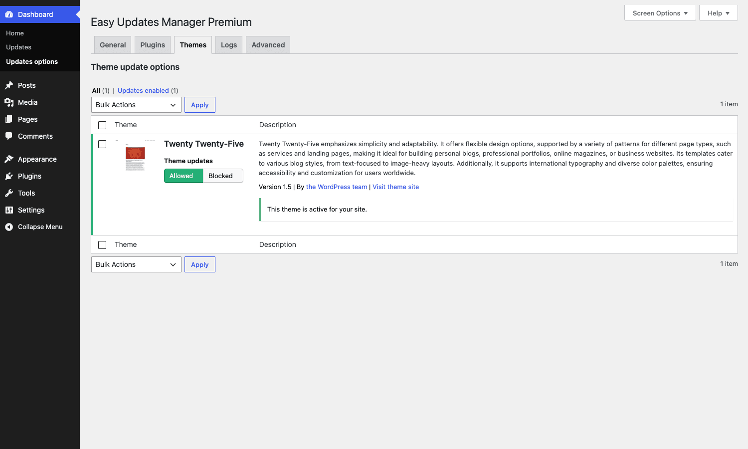Tick the select-all checkbox in the table footer

102,245
